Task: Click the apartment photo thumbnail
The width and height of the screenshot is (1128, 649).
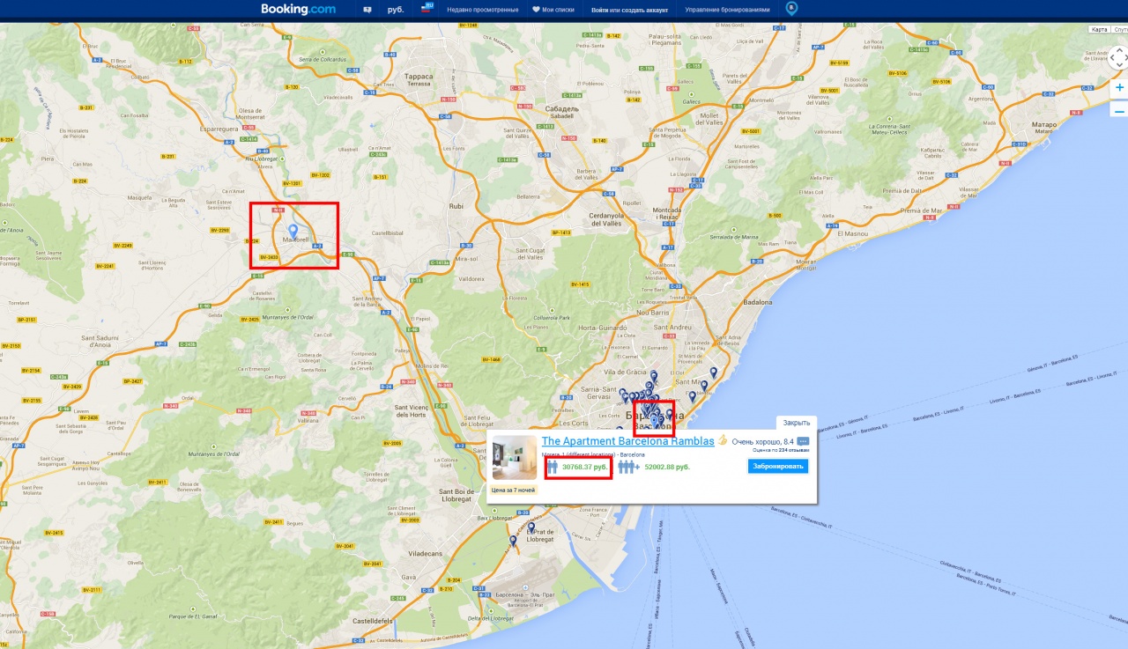Action: coord(515,458)
